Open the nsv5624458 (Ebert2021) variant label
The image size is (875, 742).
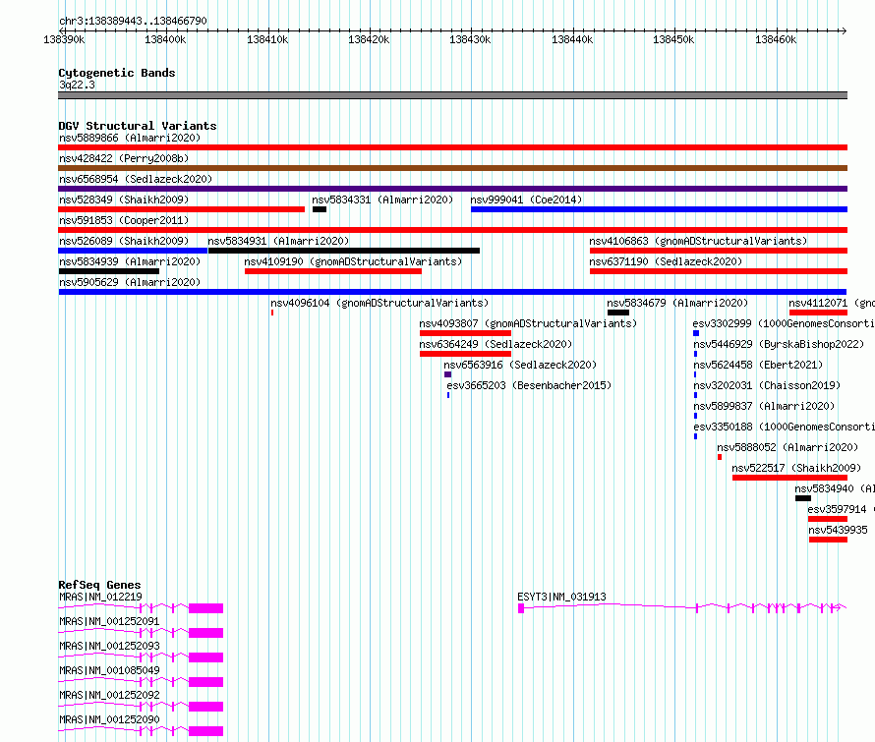coord(758,365)
